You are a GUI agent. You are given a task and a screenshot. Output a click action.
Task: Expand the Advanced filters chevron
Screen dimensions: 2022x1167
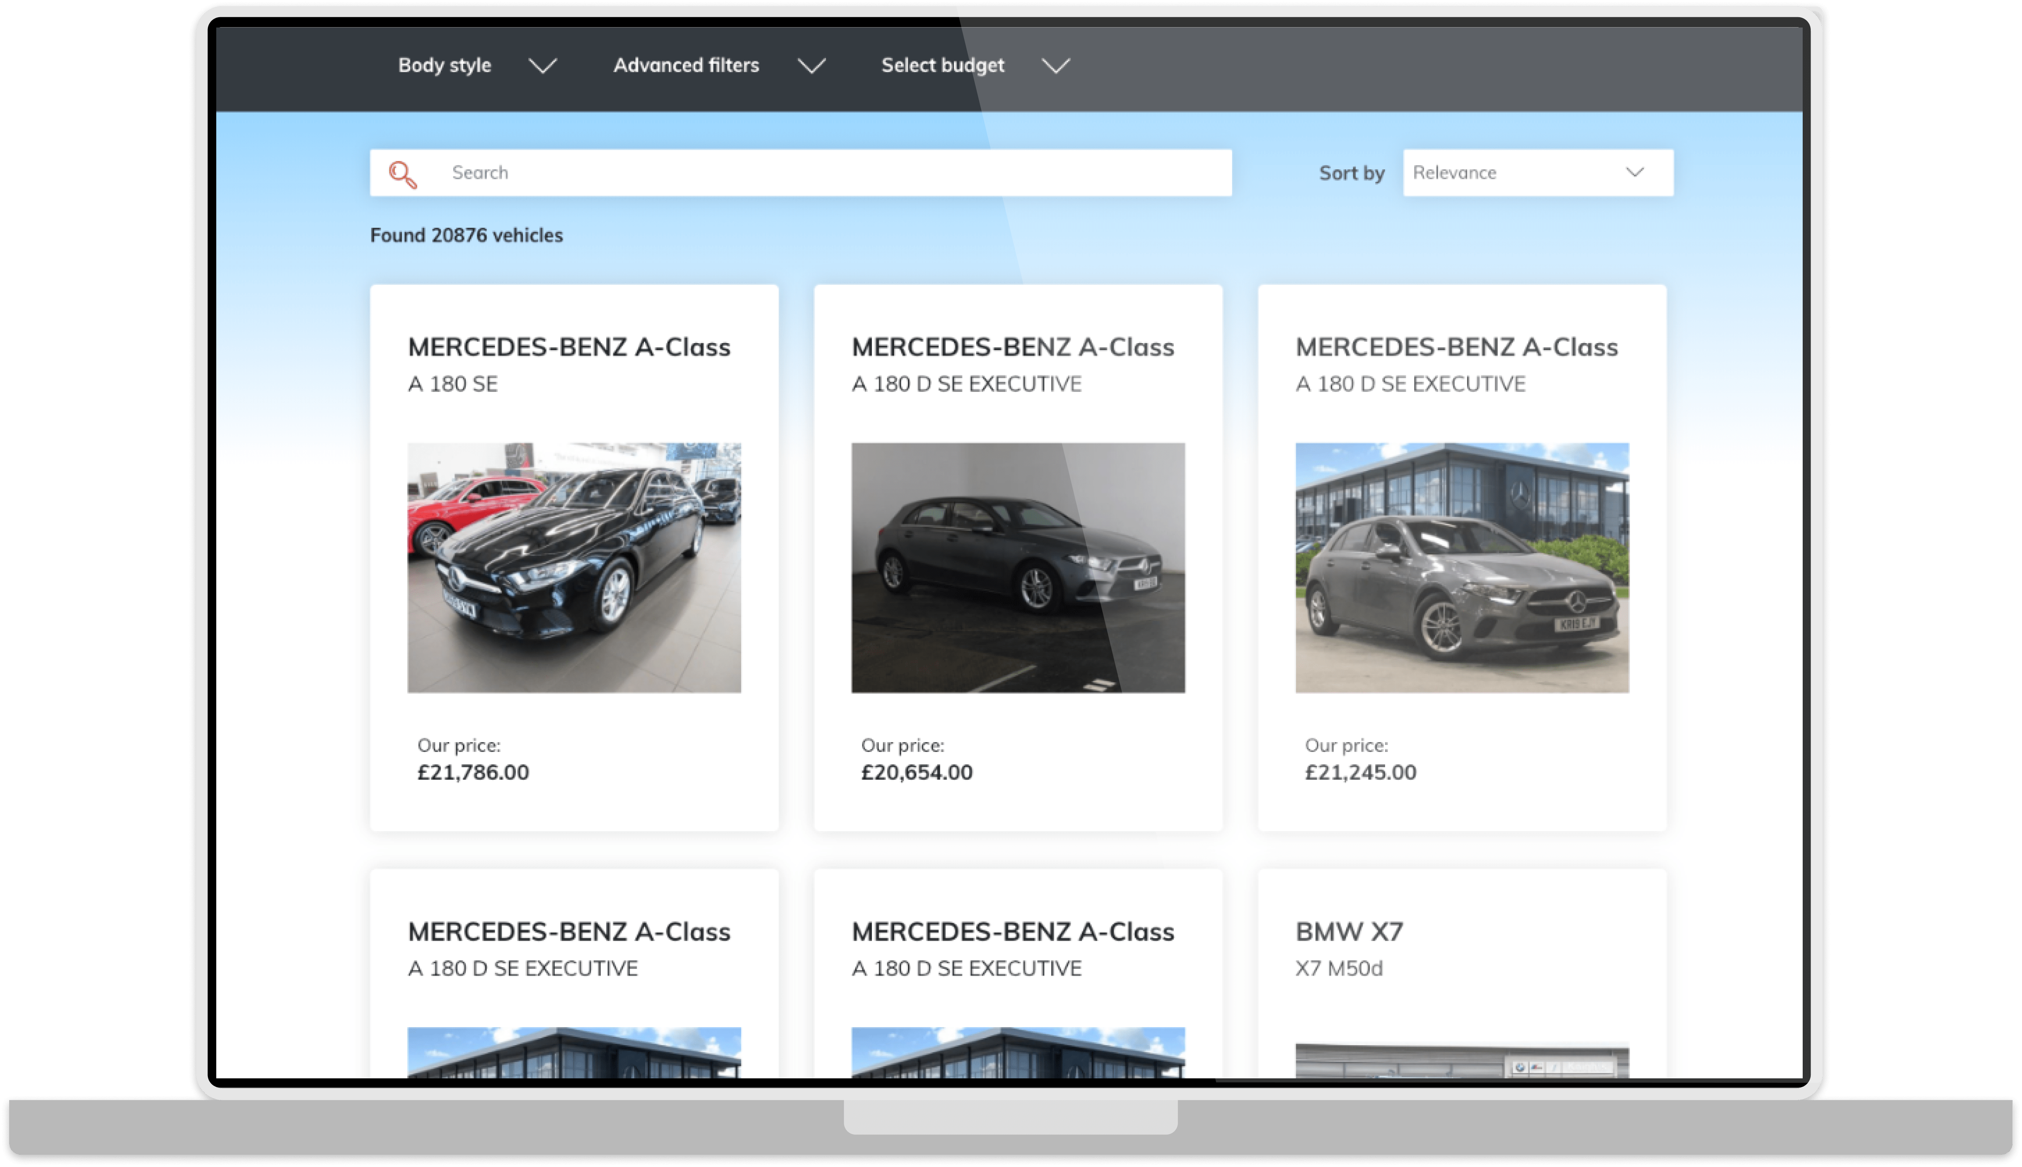point(812,66)
